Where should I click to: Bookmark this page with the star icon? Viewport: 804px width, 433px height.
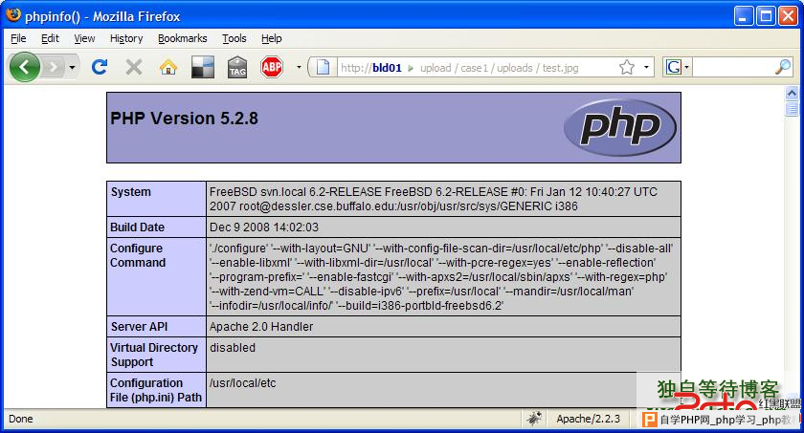coord(627,67)
